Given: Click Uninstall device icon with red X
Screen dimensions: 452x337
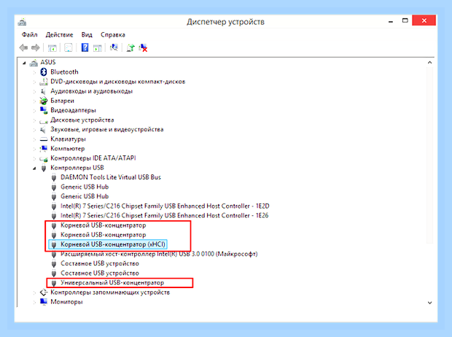Looking at the screenshot, I should (143, 47).
